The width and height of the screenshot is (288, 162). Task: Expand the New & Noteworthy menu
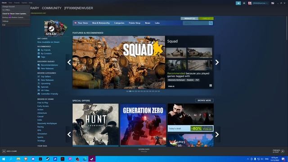coord(101,23)
